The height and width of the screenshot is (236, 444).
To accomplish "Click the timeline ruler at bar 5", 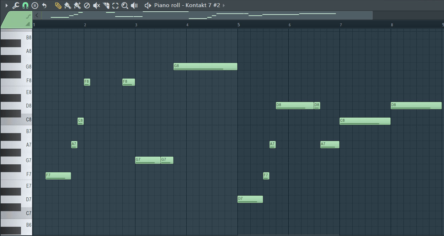I will (x=239, y=25).
